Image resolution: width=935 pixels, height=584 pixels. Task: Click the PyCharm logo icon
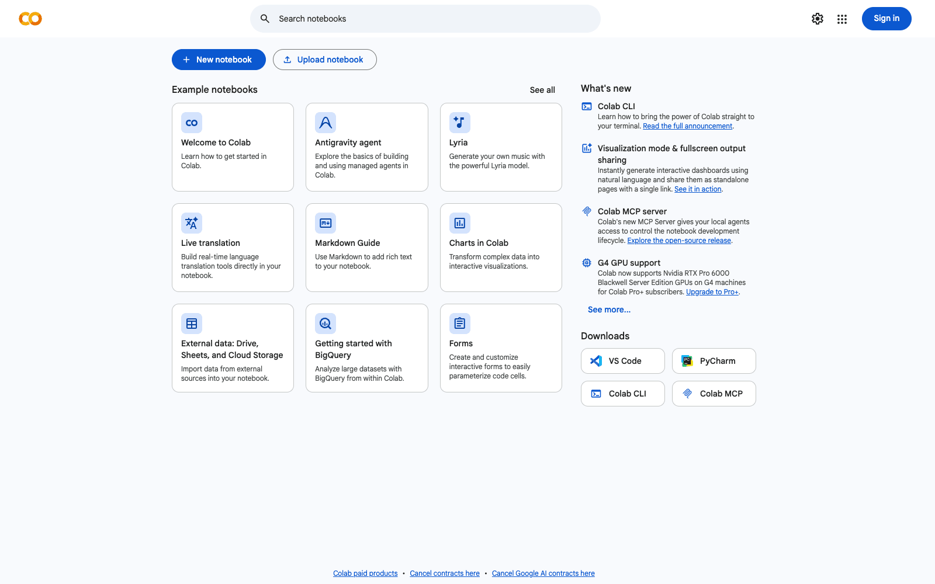pos(687,361)
